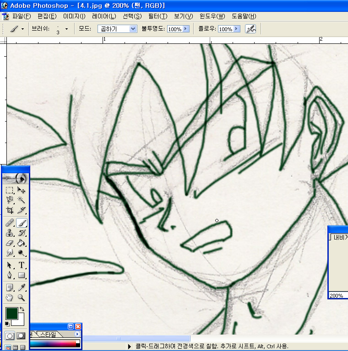Select the Clone Stamp tool
Viewport: 348px width, 351px height.
(10, 233)
